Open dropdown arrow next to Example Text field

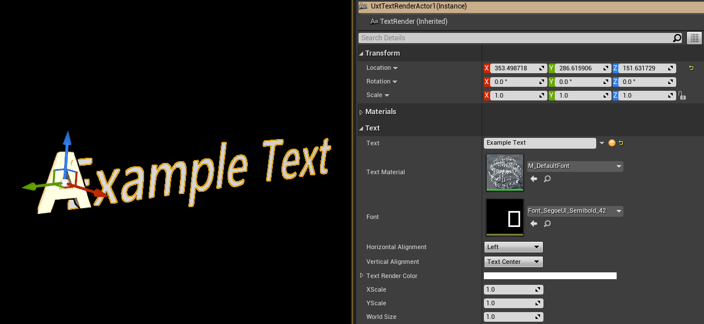[x=602, y=143]
